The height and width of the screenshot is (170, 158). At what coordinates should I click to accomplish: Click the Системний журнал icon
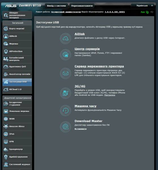point(6,164)
